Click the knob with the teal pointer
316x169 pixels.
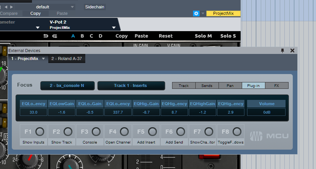tap(70, 164)
